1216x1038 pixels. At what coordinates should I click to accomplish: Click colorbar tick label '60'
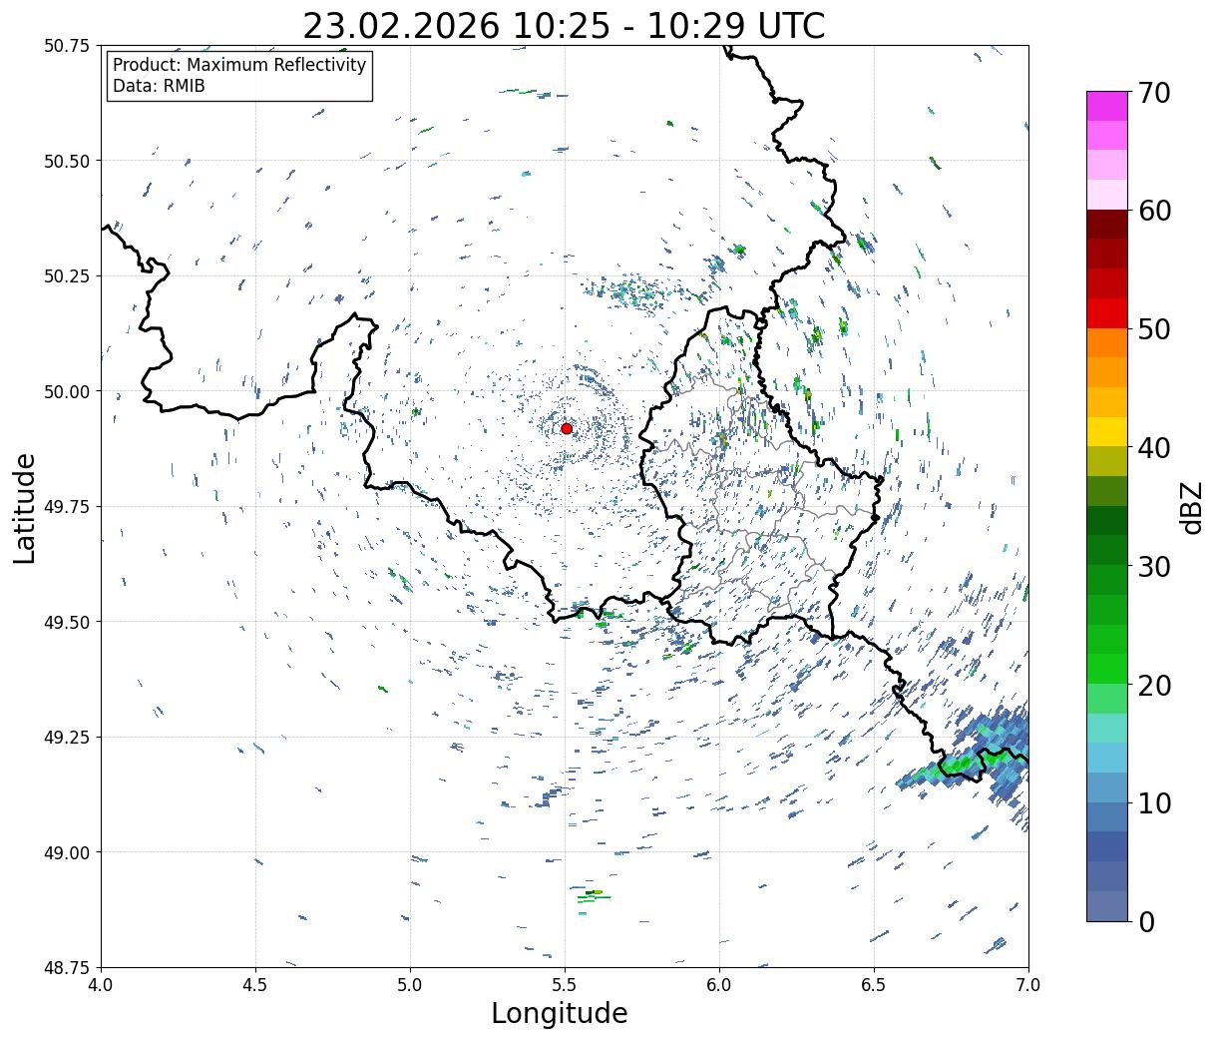point(1154,211)
